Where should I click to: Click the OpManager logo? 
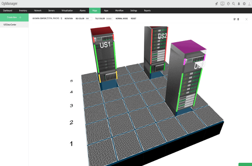(9, 4)
